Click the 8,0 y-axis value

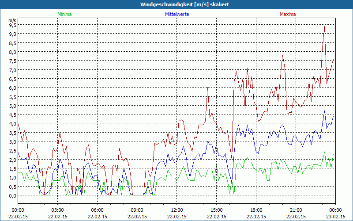tap(12, 52)
